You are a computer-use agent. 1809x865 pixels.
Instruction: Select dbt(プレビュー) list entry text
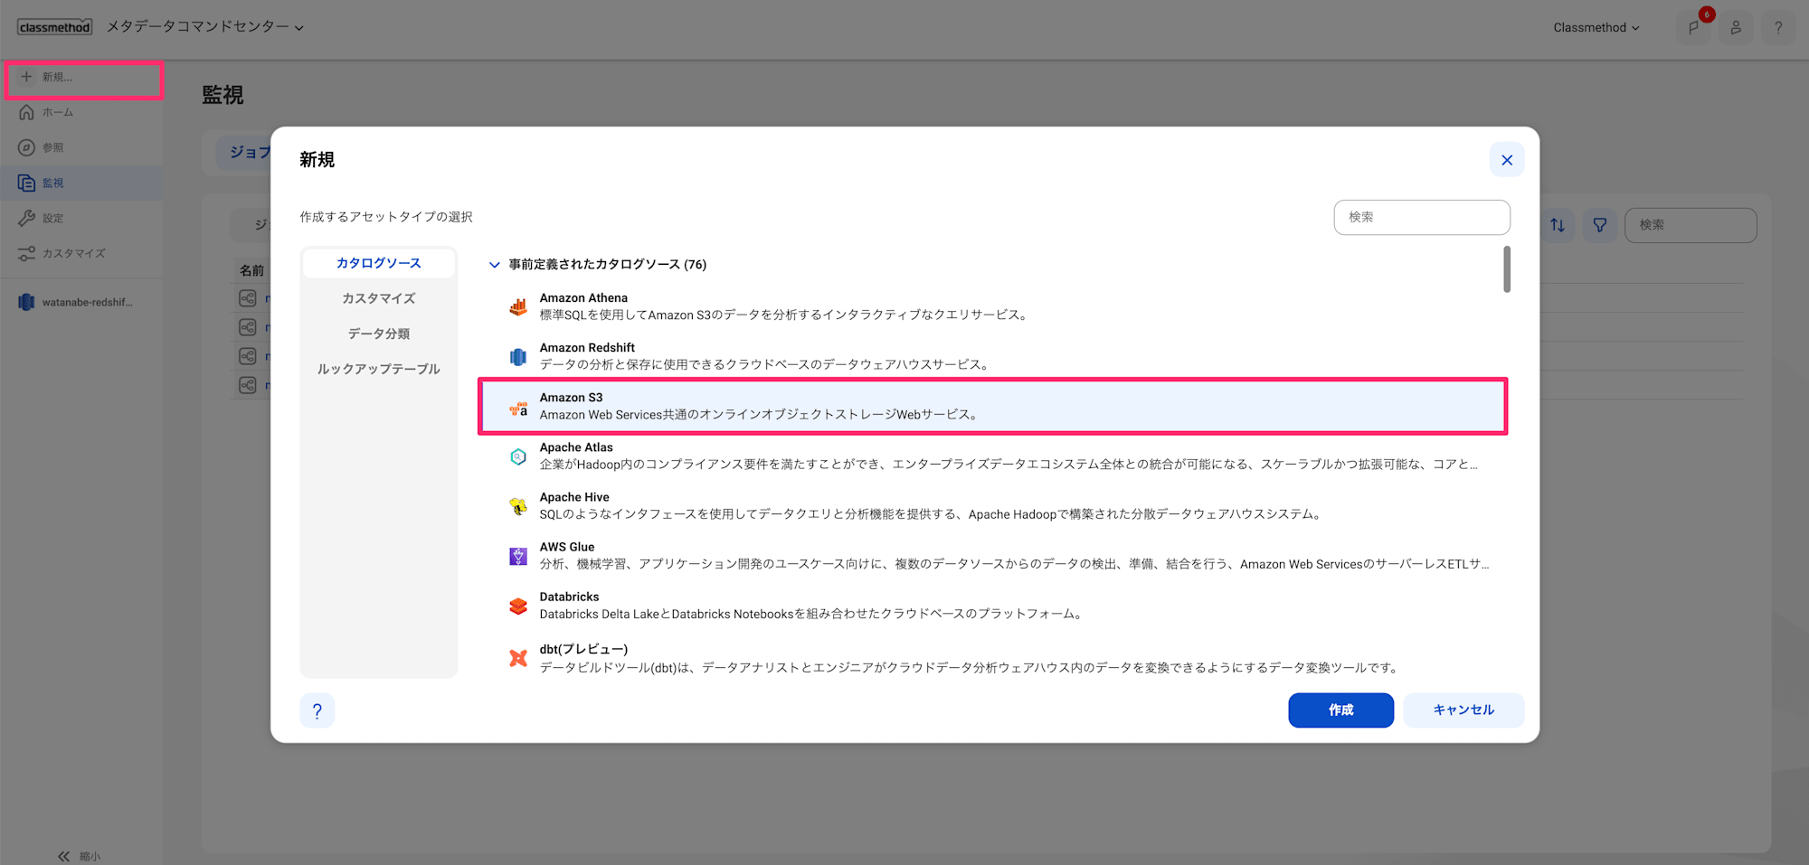583,649
